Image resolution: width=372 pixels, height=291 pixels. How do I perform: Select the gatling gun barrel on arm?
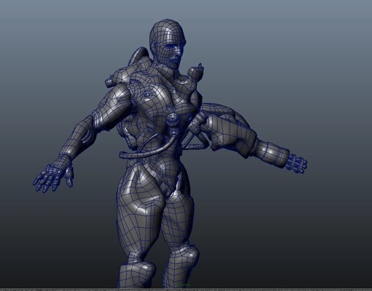tap(298, 163)
